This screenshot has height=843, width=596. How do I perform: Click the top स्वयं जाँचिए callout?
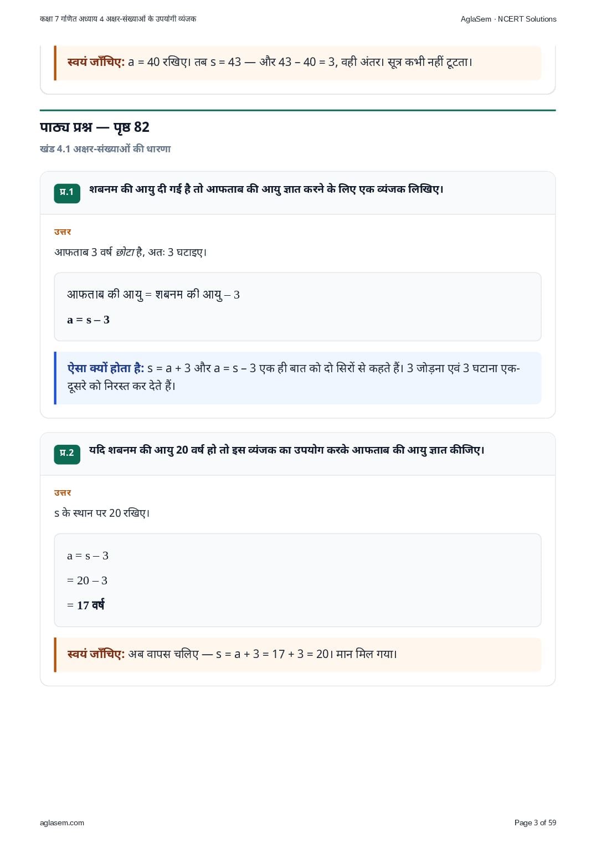[298, 63]
